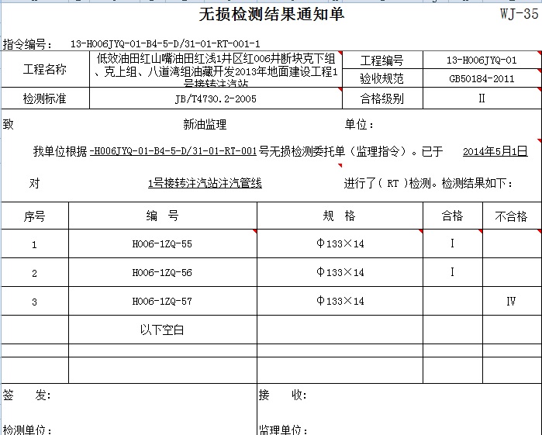Click the 新油监理 recipient cell

coord(205,124)
